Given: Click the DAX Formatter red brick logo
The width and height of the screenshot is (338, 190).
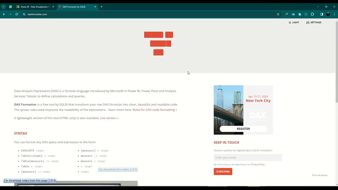Looking at the screenshot, I should click(158, 44).
